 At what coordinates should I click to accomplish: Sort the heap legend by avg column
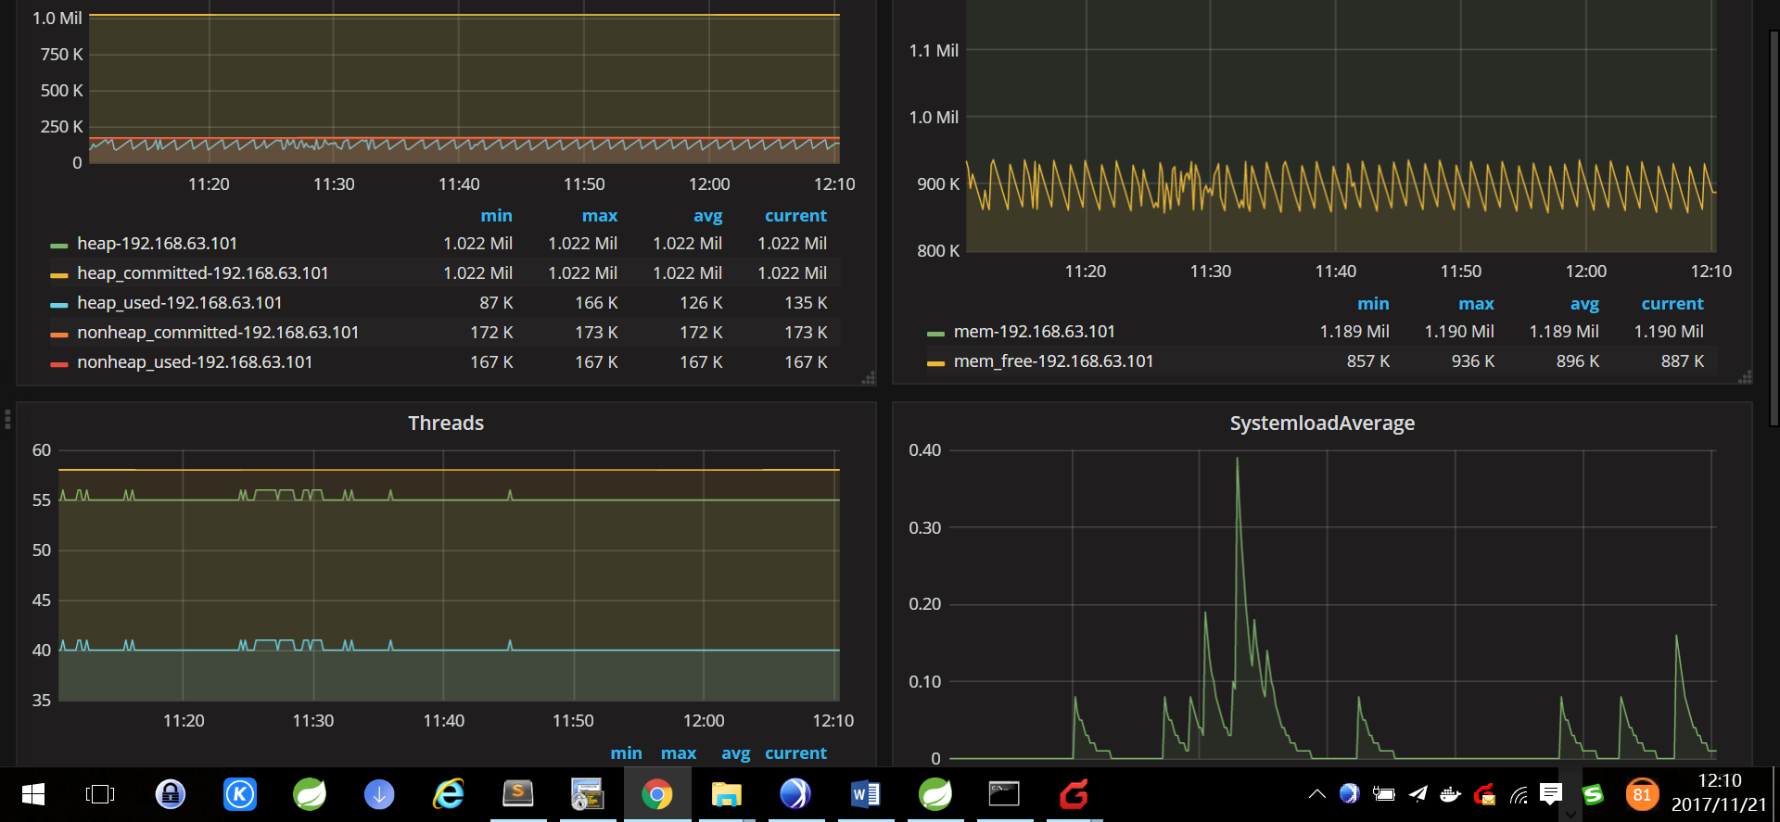pyautogui.click(x=707, y=215)
